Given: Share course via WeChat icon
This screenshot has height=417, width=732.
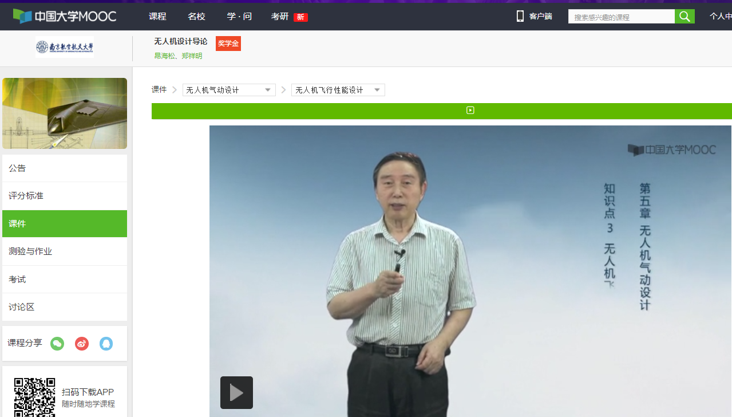Looking at the screenshot, I should click(57, 344).
